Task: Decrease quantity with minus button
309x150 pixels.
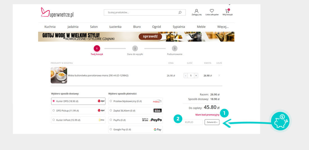Action: 186,75
